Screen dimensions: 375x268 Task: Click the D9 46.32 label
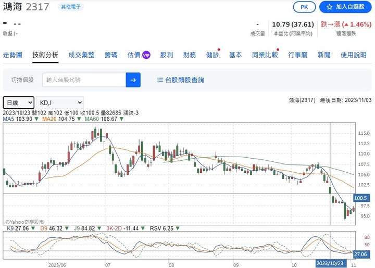[51, 228]
